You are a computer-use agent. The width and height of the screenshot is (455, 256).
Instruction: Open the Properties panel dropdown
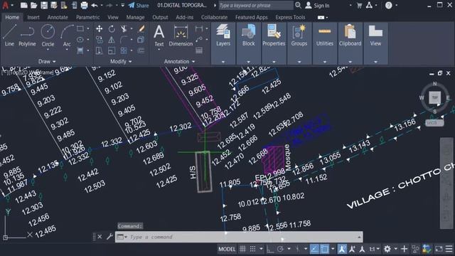[x=274, y=62]
